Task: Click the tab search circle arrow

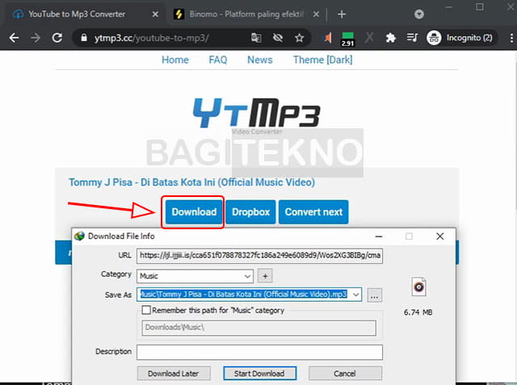Action: point(419,15)
